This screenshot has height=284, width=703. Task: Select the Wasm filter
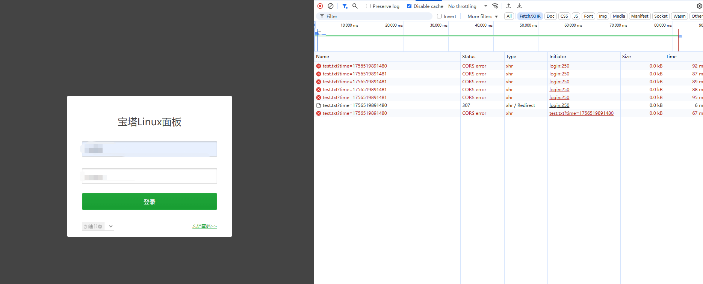(679, 16)
